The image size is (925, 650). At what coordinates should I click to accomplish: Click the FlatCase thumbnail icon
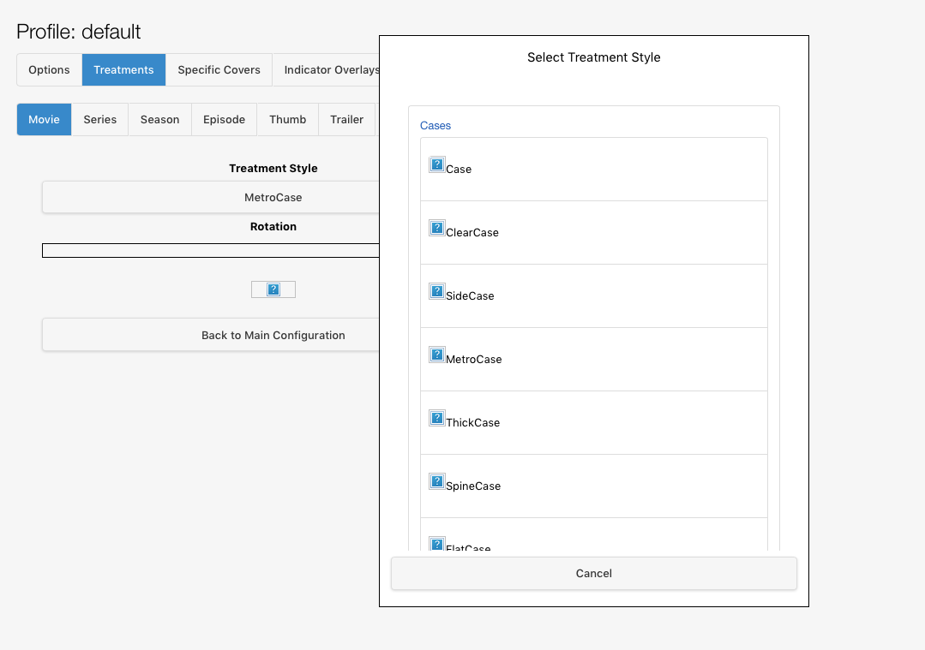pos(437,544)
